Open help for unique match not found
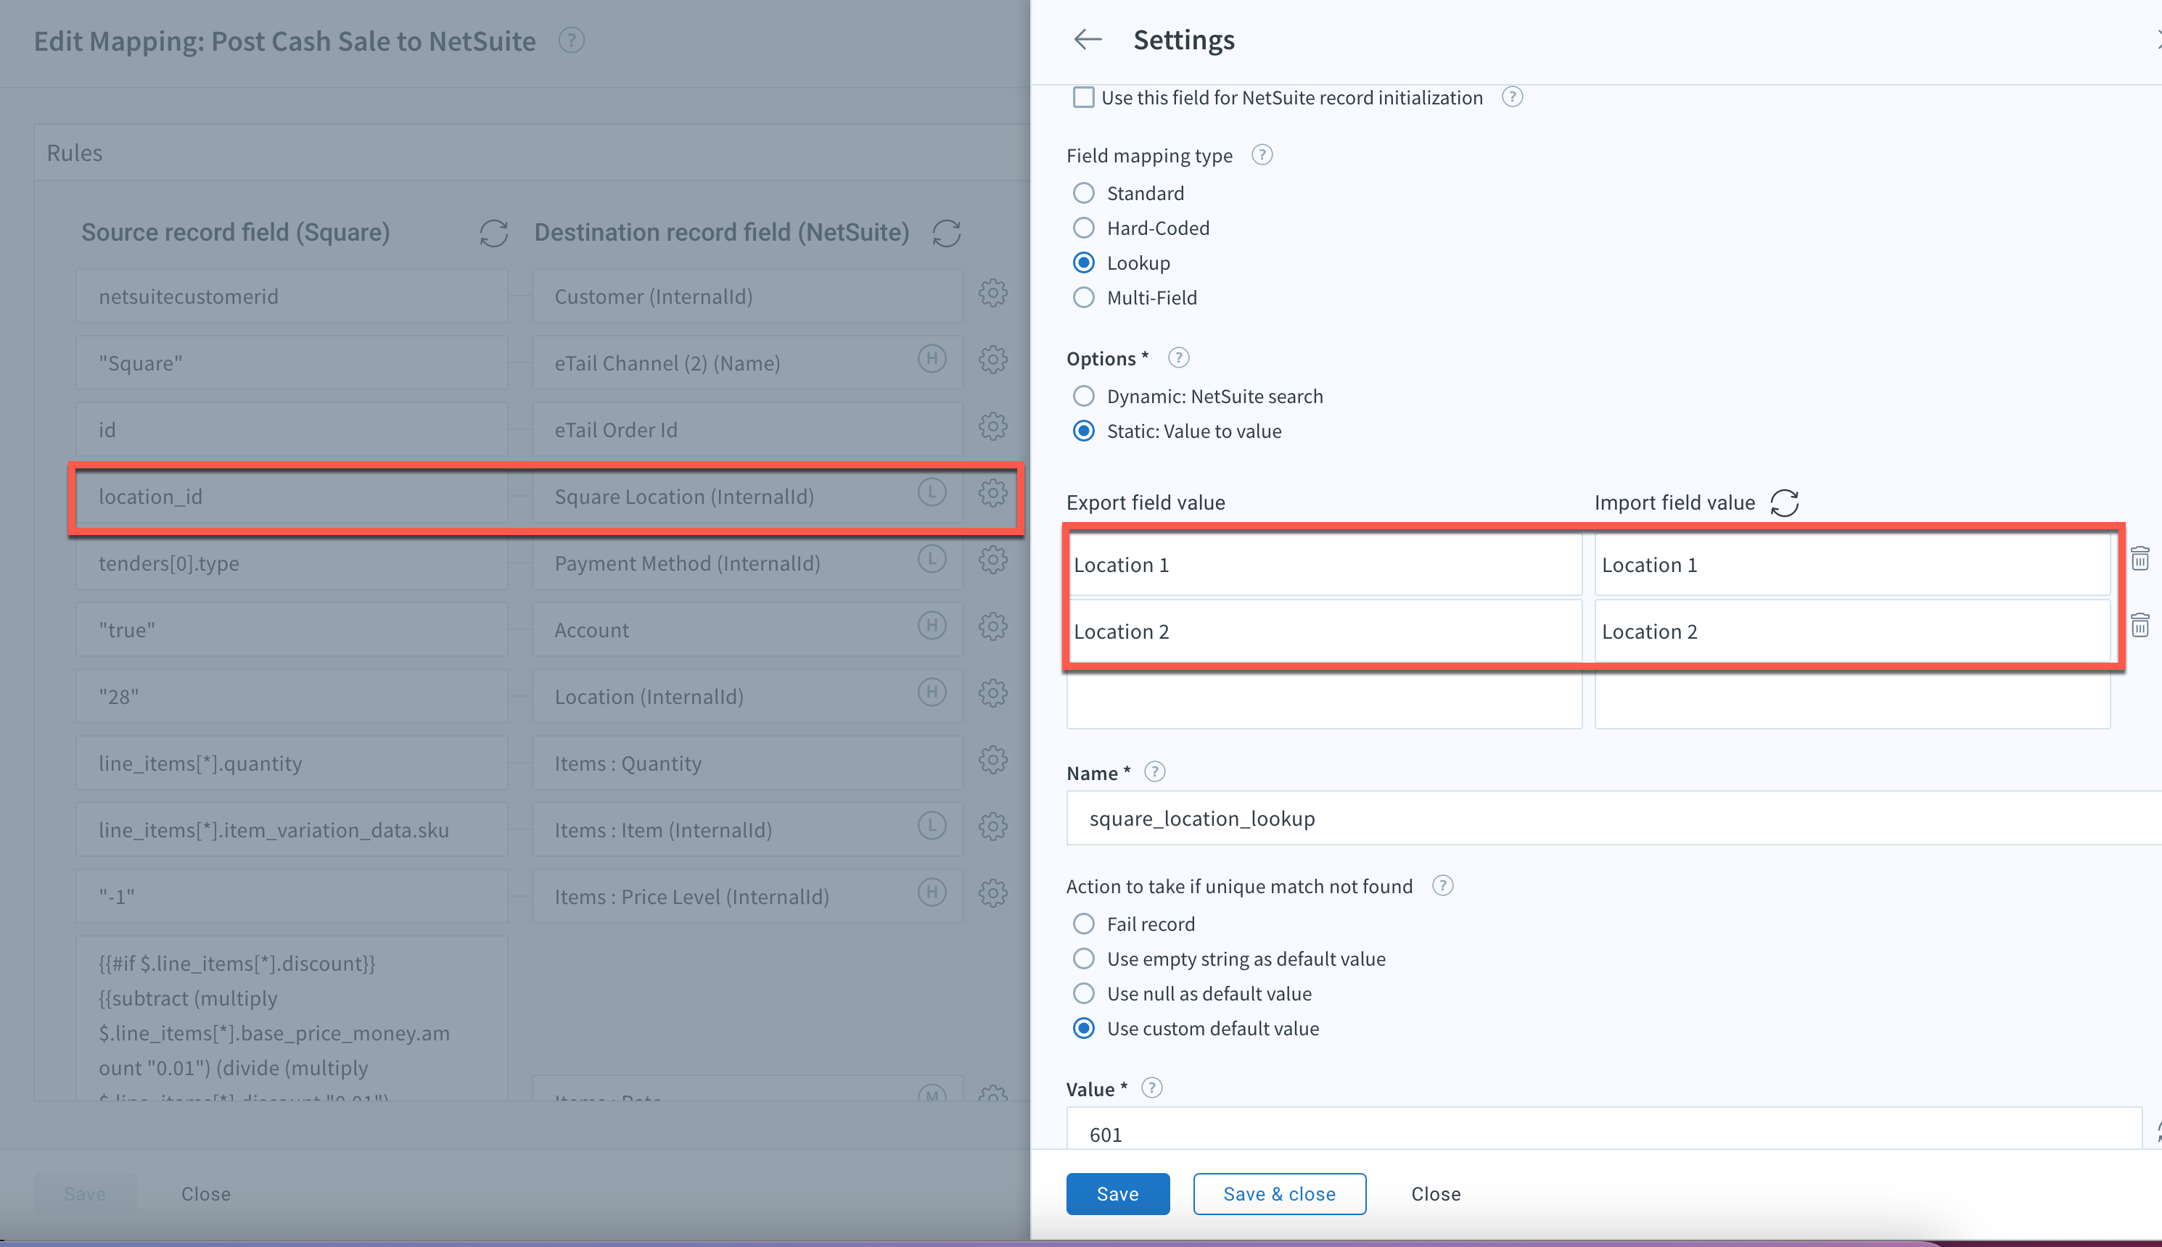This screenshot has width=2162, height=1247. [x=1442, y=885]
